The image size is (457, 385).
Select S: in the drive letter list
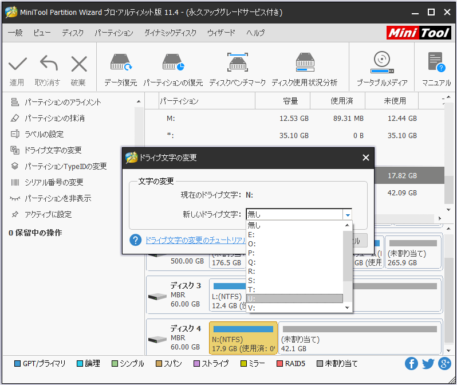pyautogui.click(x=295, y=281)
